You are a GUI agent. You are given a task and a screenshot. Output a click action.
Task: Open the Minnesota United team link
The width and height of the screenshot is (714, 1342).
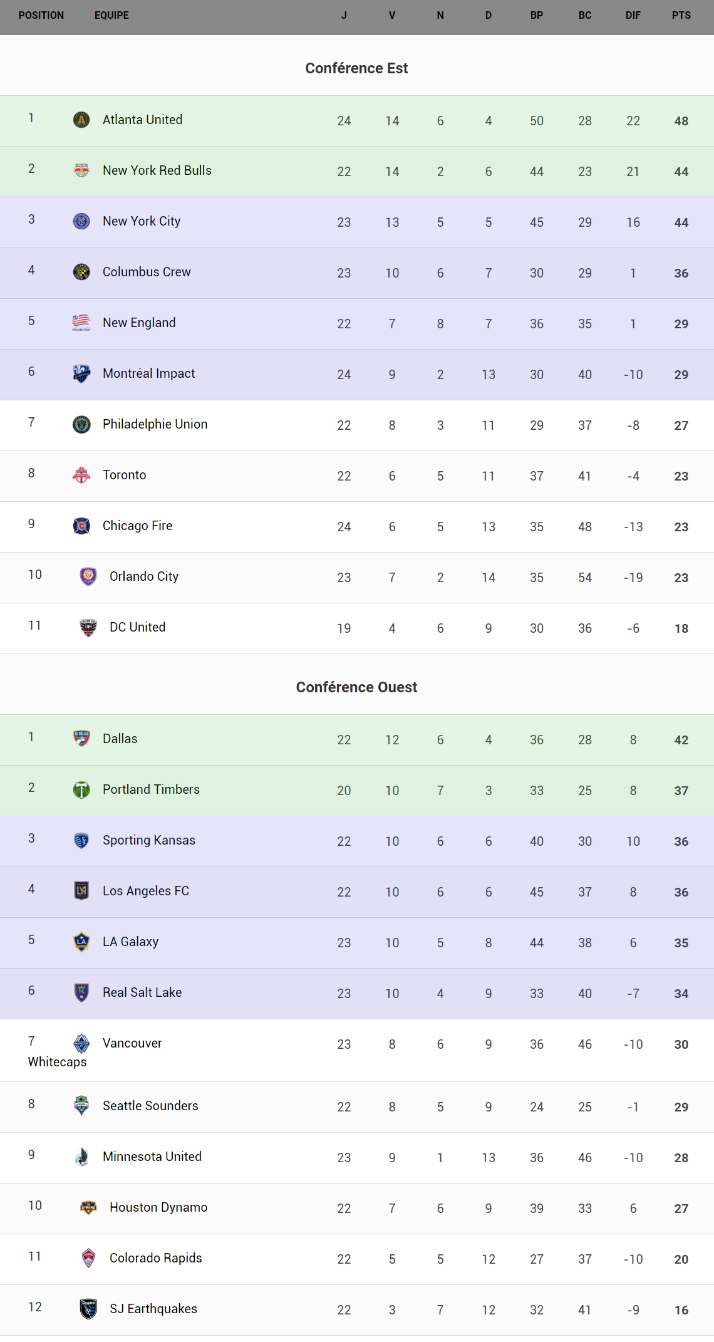(152, 1157)
